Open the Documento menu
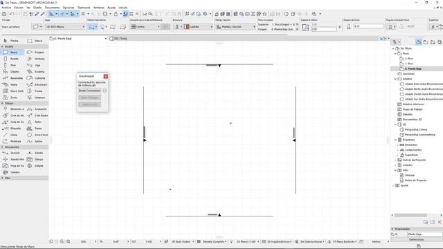The width and height of the screenshot is (443, 249). (x=53, y=8)
